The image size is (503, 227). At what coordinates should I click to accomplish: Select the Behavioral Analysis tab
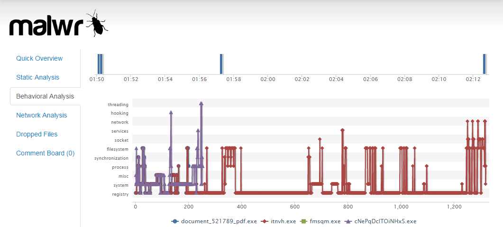click(x=45, y=96)
